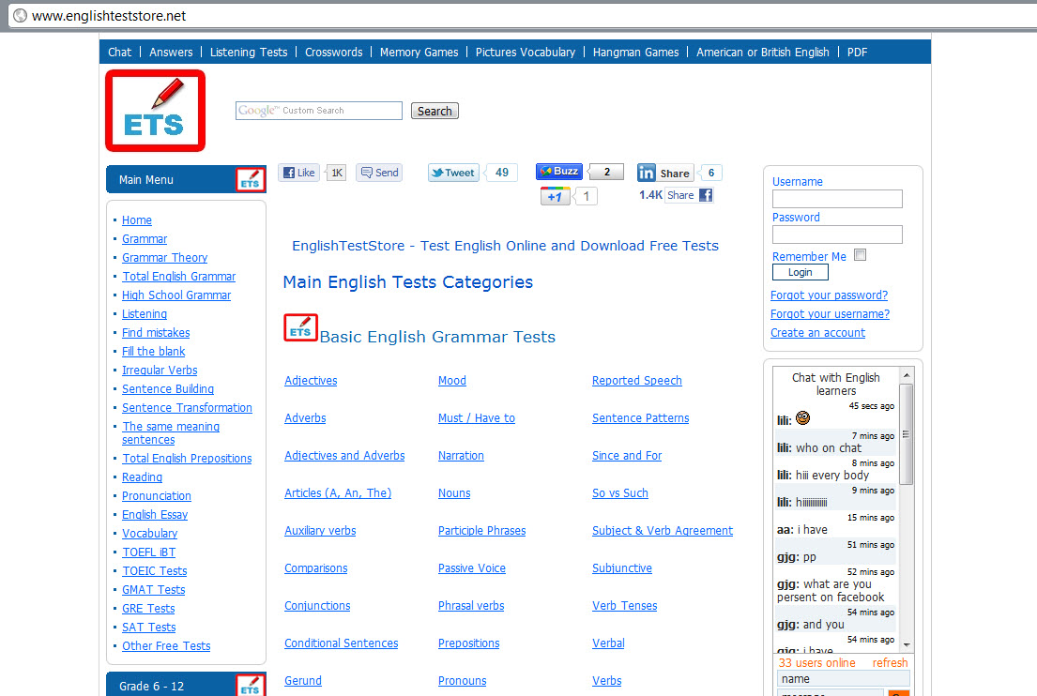This screenshot has height=696, width=1037.
Task: Open the Create an account link
Action: pos(817,332)
